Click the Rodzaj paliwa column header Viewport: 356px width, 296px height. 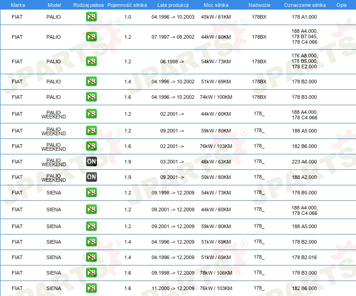[88, 5]
